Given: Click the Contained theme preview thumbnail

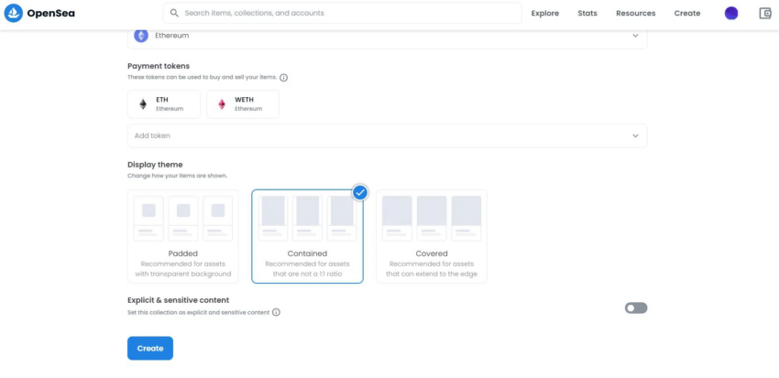Looking at the screenshot, I should (x=308, y=218).
